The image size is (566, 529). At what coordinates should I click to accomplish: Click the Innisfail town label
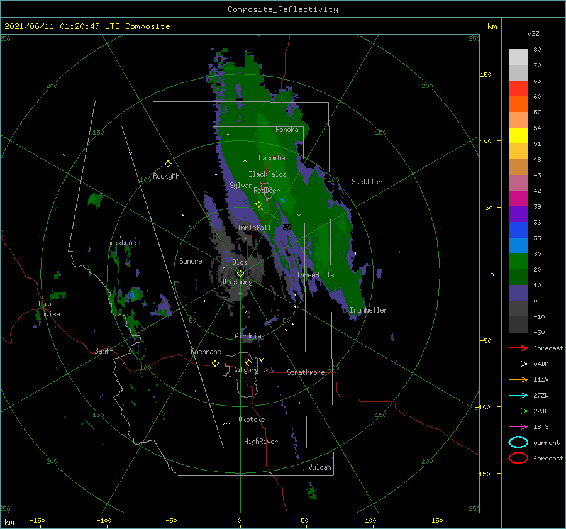tap(254, 228)
